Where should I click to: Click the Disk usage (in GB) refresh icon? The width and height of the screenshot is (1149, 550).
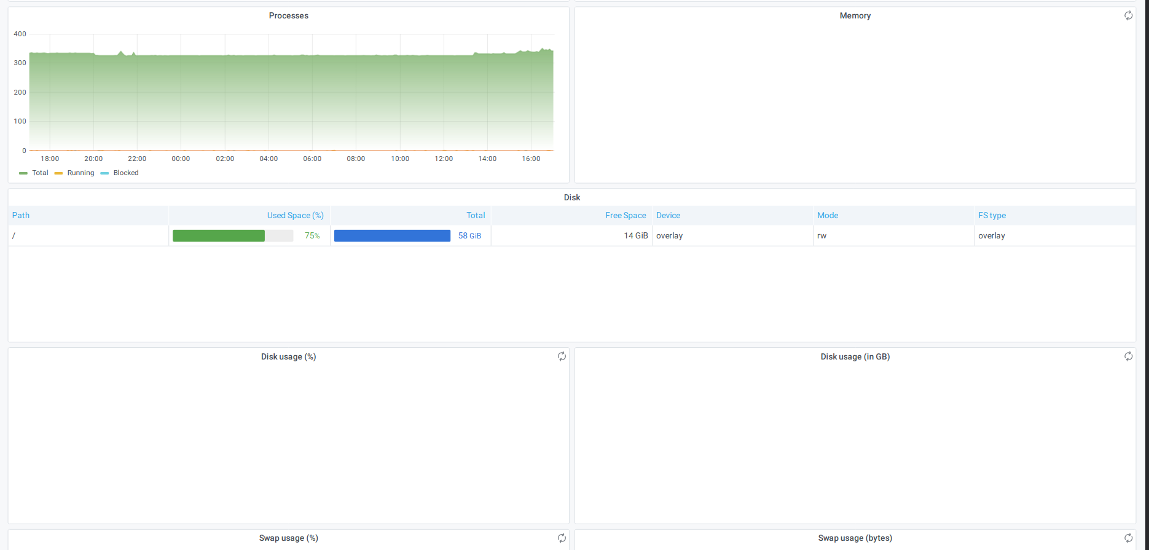click(1128, 356)
